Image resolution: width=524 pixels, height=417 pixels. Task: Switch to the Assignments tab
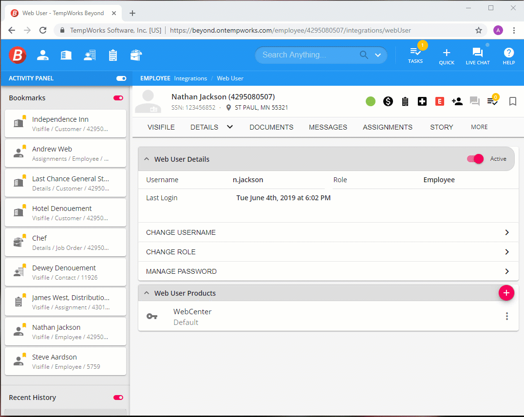click(x=388, y=127)
